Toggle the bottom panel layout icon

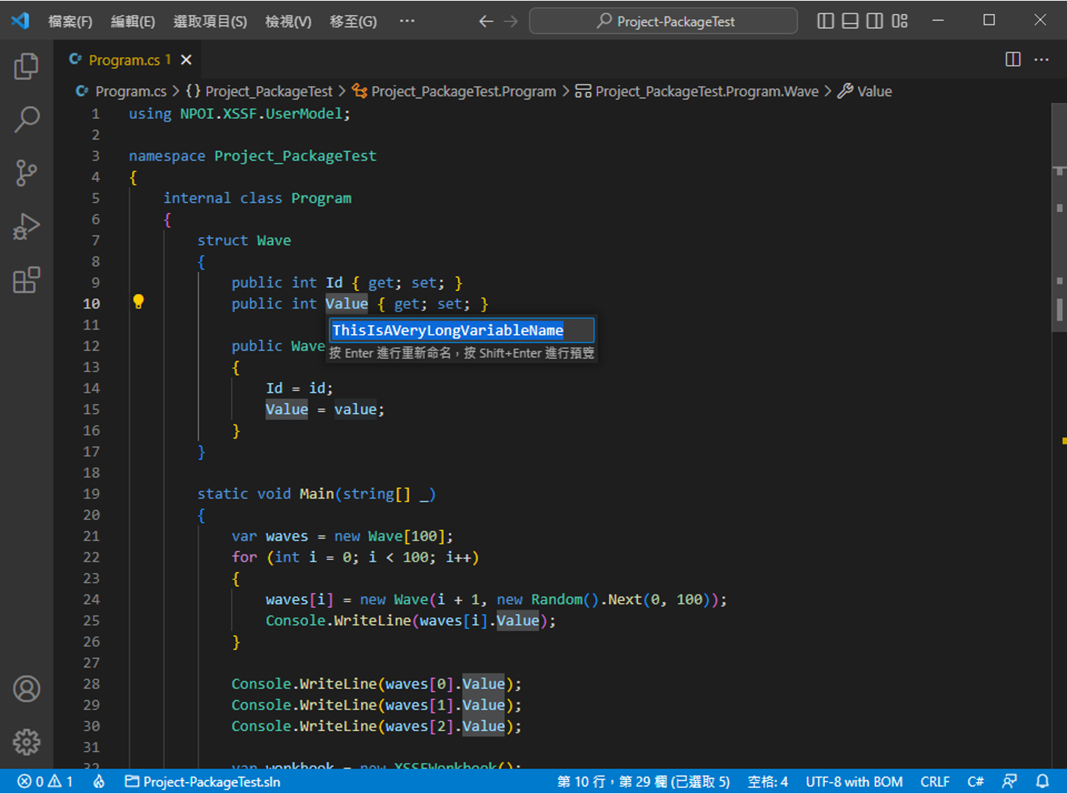coord(850,21)
